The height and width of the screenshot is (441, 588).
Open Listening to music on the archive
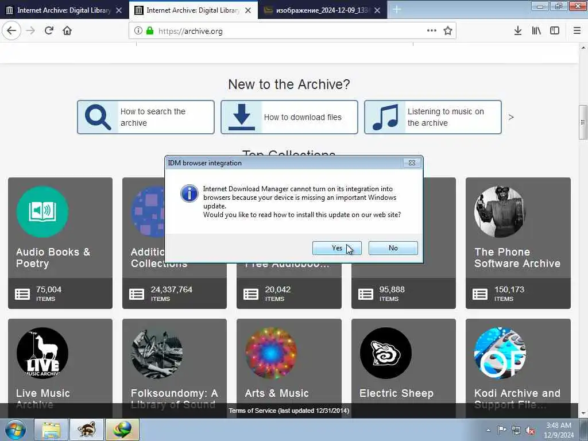[x=433, y=117]
